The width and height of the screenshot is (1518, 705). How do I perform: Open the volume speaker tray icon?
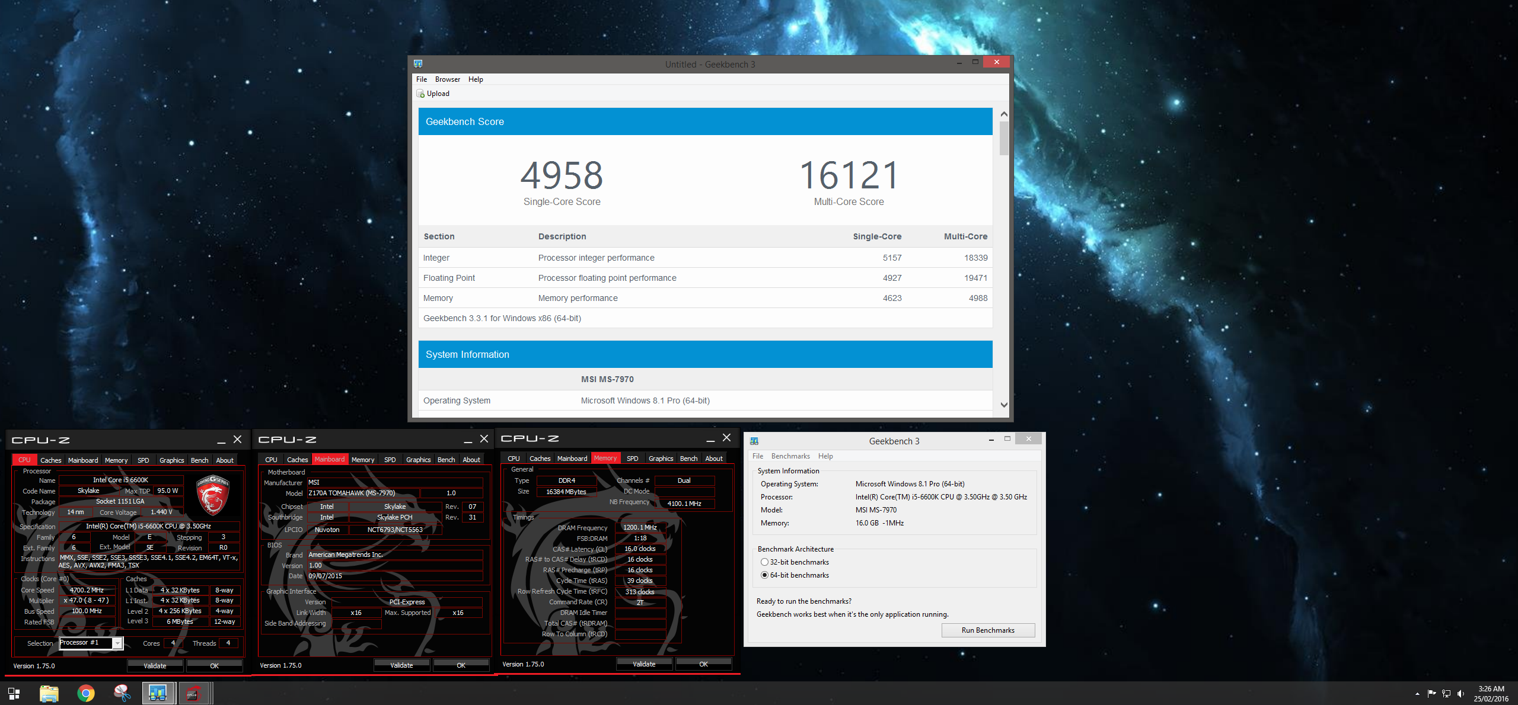1460,694
